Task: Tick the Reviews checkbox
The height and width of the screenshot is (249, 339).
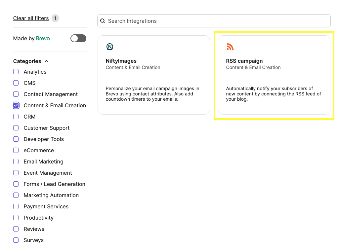Action: 16,229
